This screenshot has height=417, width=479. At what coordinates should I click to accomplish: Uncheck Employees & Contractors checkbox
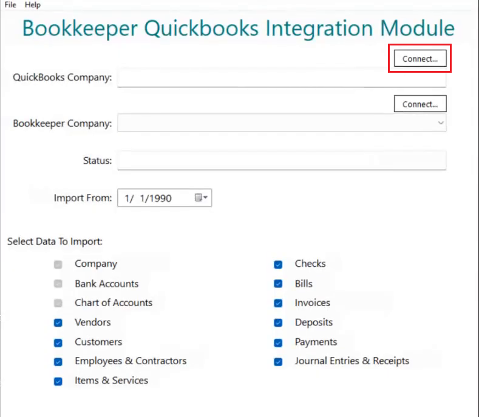coord(58,362)
